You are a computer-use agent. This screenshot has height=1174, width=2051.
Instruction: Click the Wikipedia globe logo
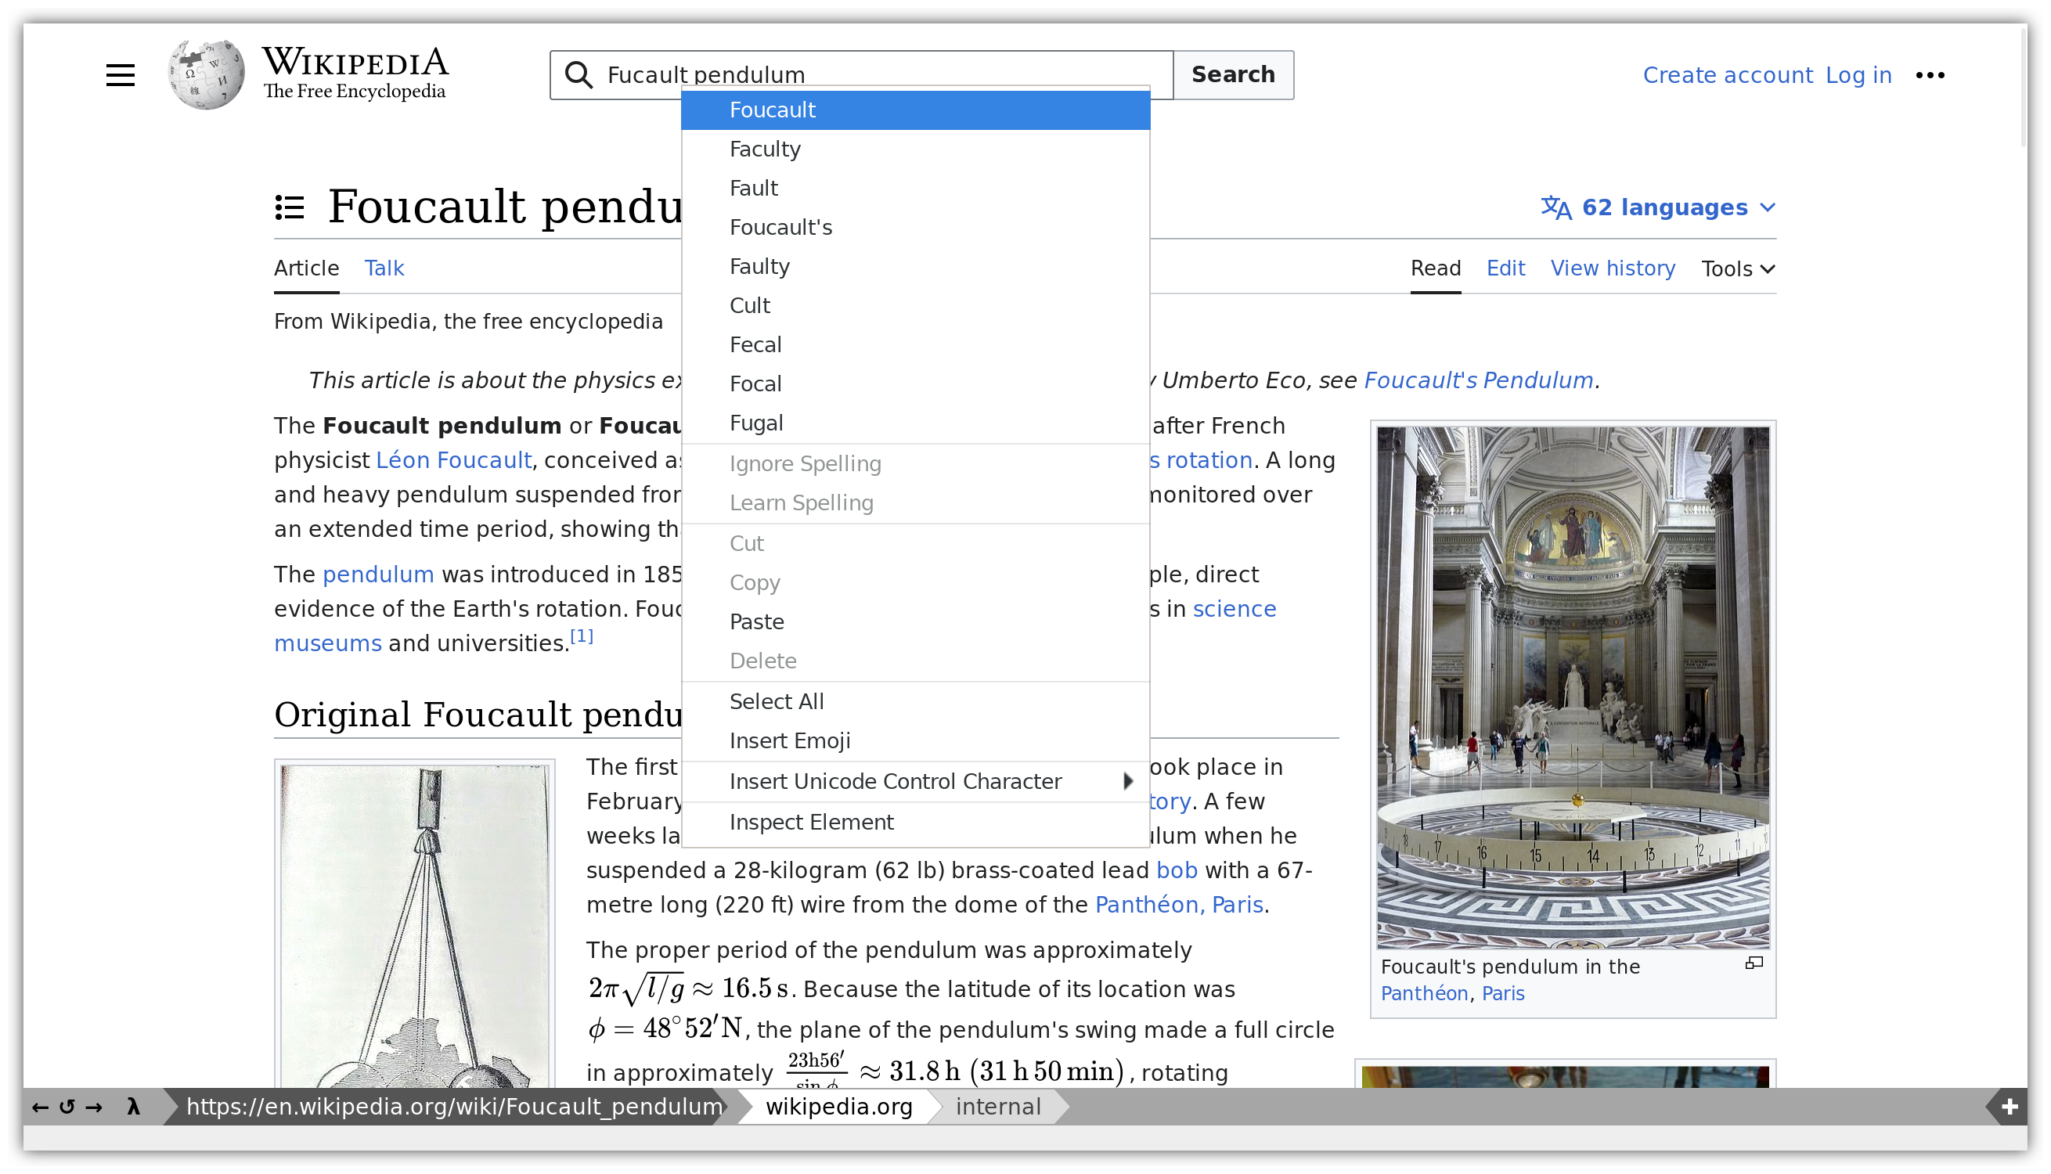click(x=207, y=74)
